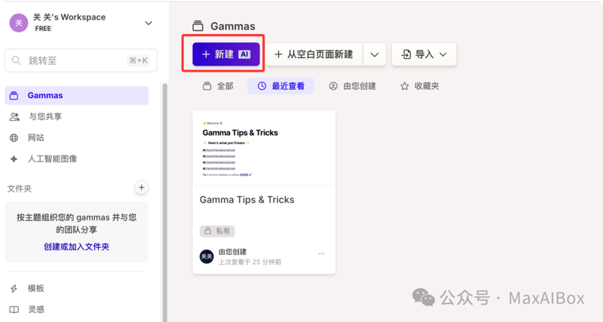This screenshot has width=603, height=322.
Task: Click 从空白页面新建 button
Action: tap(314, 54)
